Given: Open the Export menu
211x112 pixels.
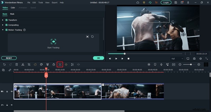Looking at the screenshot, I should [x=55, y=3].
